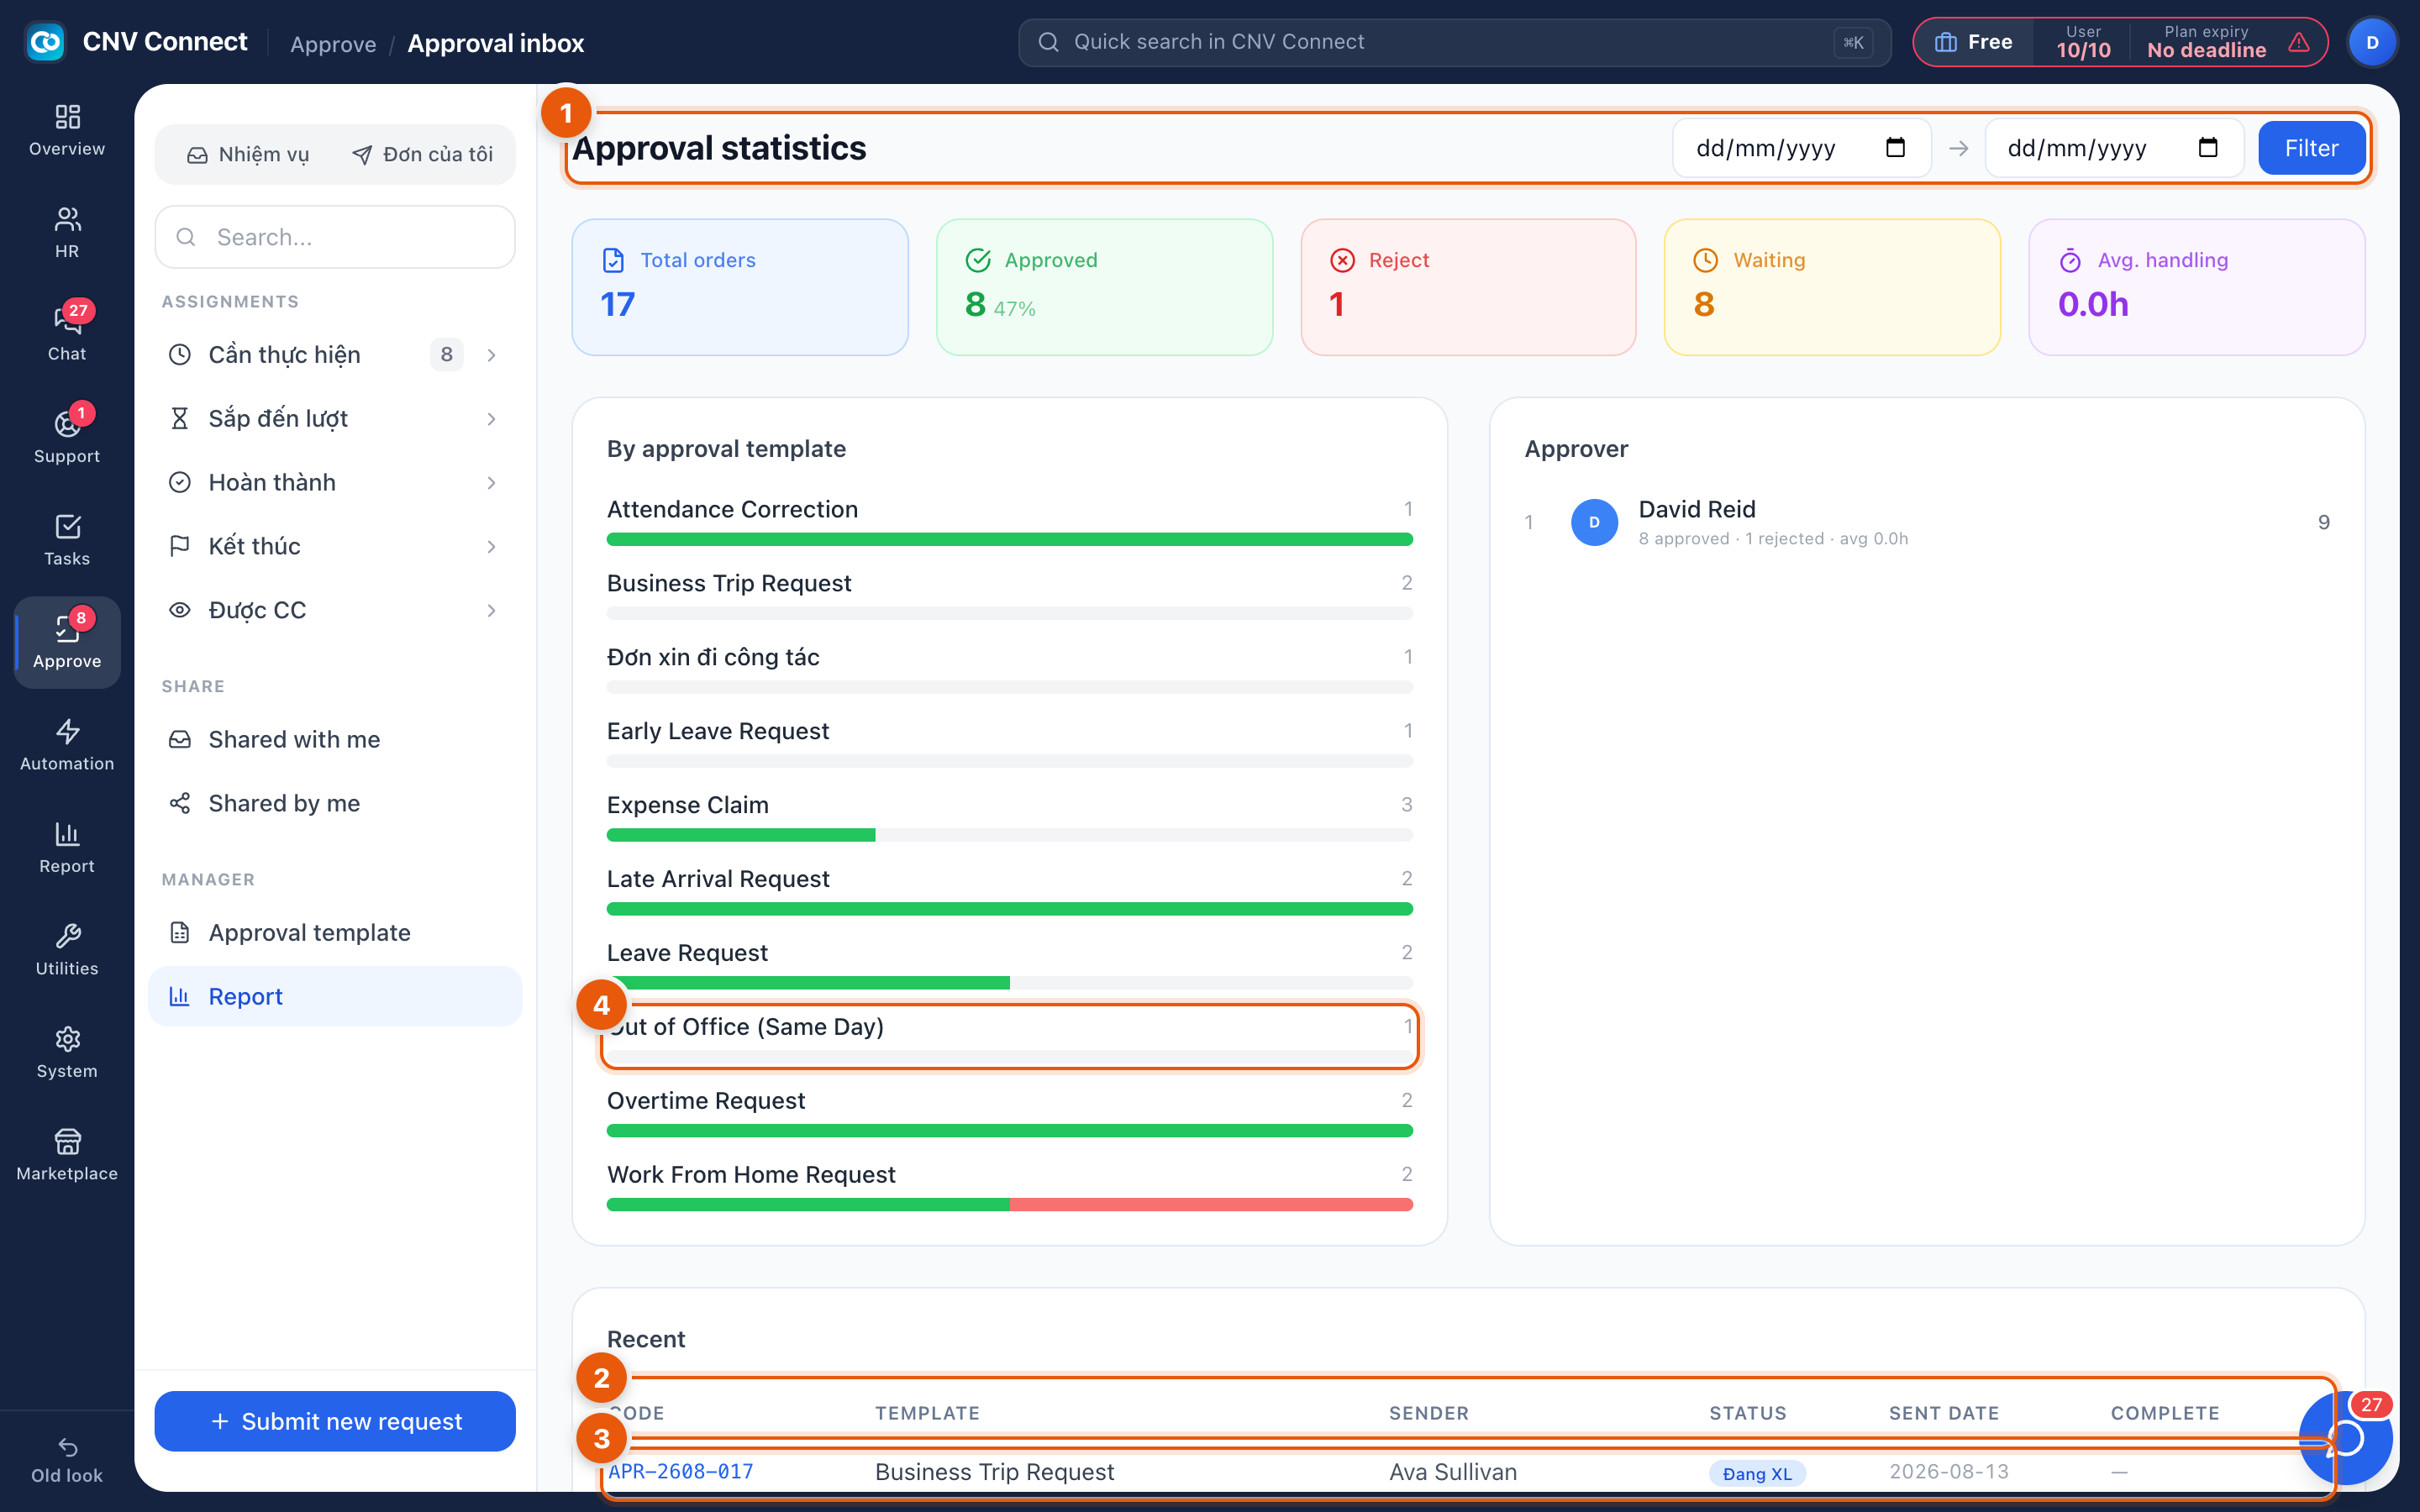Click the Đang XL status badge

pos(1757,1473)
